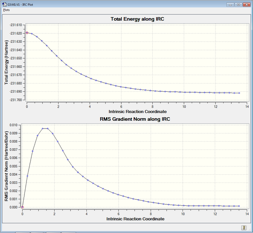This screenshot has width=253, height=233.
Task: Click the upper plot's 'Intrinsic Reaction Coordinate' label
Action: pos(138,111)
